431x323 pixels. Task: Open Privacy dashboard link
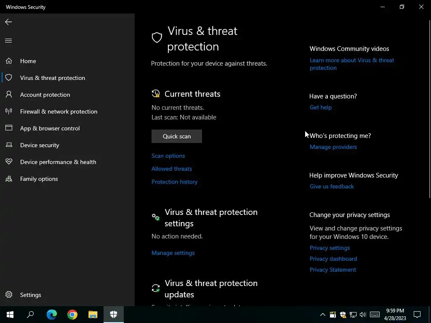tap(333, 259)
